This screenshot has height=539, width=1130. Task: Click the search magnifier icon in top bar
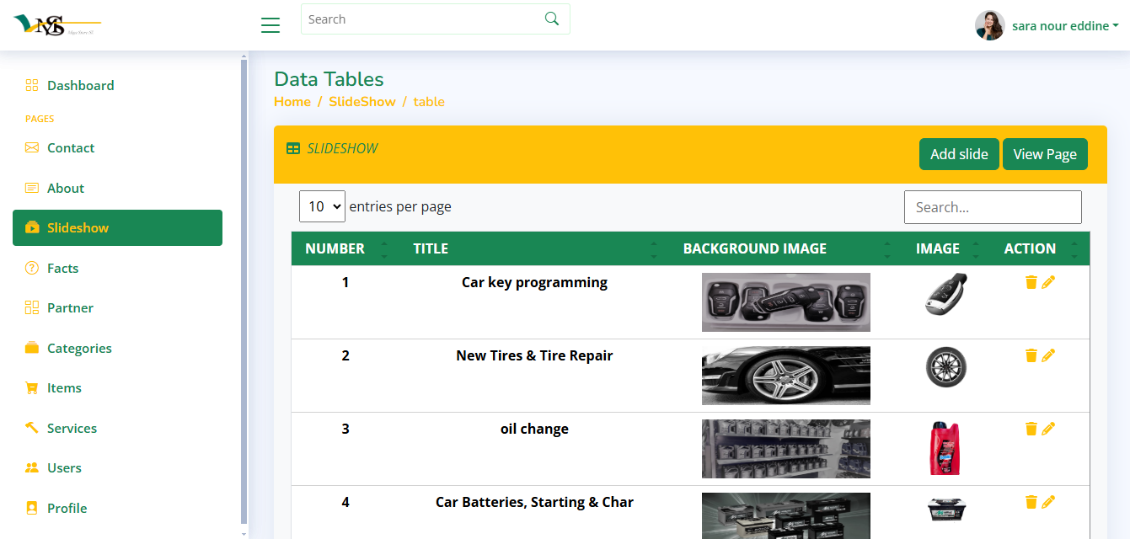[552, 19]
